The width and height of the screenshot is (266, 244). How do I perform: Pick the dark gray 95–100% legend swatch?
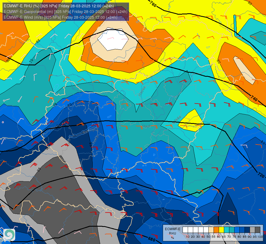[258, 230]
